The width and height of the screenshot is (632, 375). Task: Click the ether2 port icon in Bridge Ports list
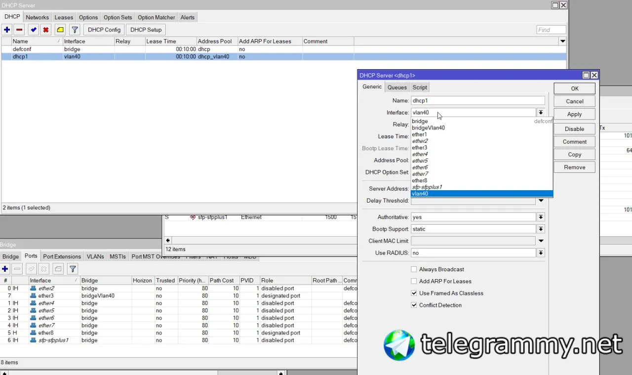pos(33,289)
